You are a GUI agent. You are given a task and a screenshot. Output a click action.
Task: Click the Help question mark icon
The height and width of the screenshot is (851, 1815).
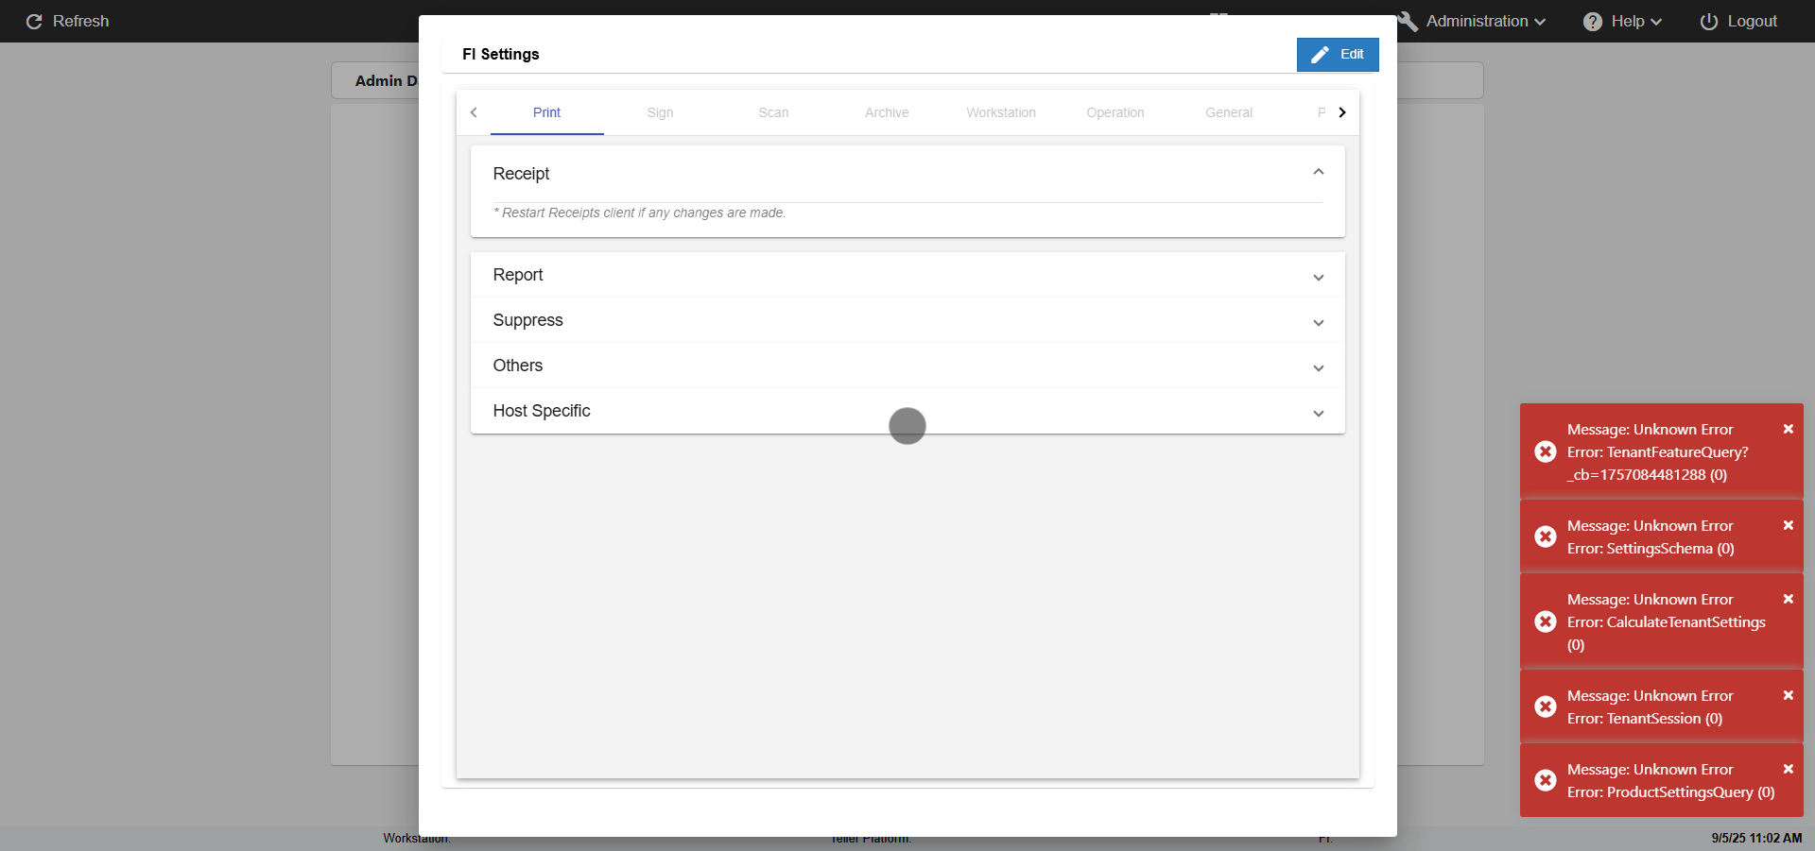click(1593, 21)
